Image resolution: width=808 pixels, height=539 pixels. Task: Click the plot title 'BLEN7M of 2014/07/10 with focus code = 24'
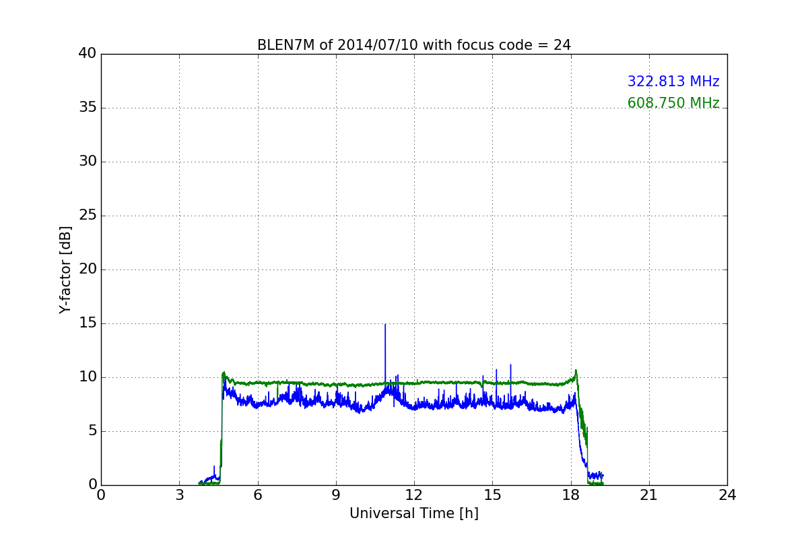pyautogui.click(x=413, y=45)
